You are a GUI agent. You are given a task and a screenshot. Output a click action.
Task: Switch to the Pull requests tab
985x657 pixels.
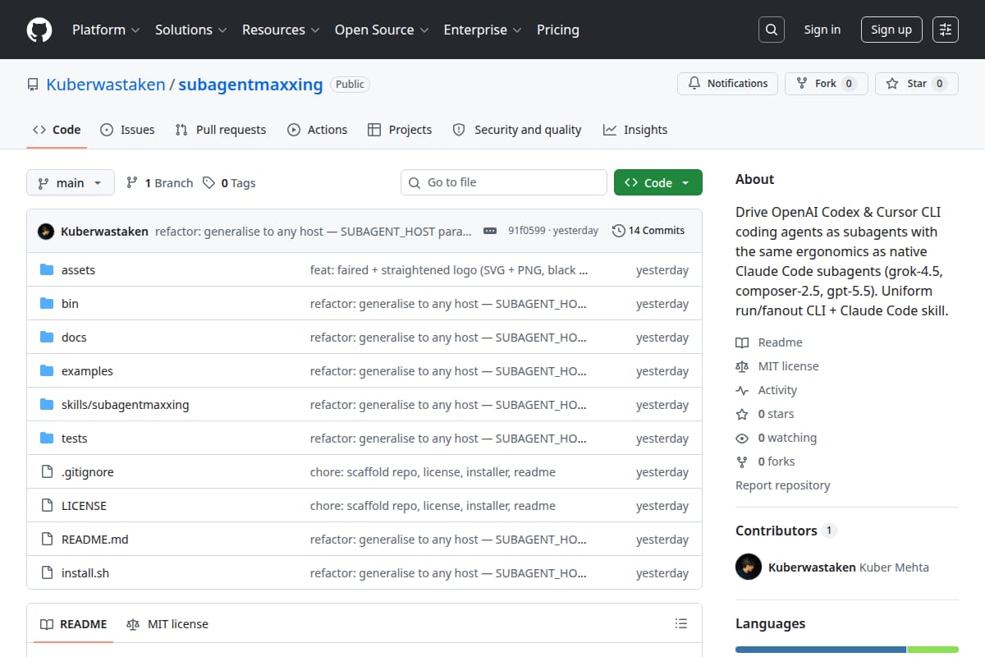click(x=221, y=130)
